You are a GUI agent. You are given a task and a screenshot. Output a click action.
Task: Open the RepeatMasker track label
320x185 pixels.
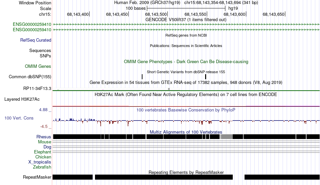pyautogui.click(x=37, y=177)
